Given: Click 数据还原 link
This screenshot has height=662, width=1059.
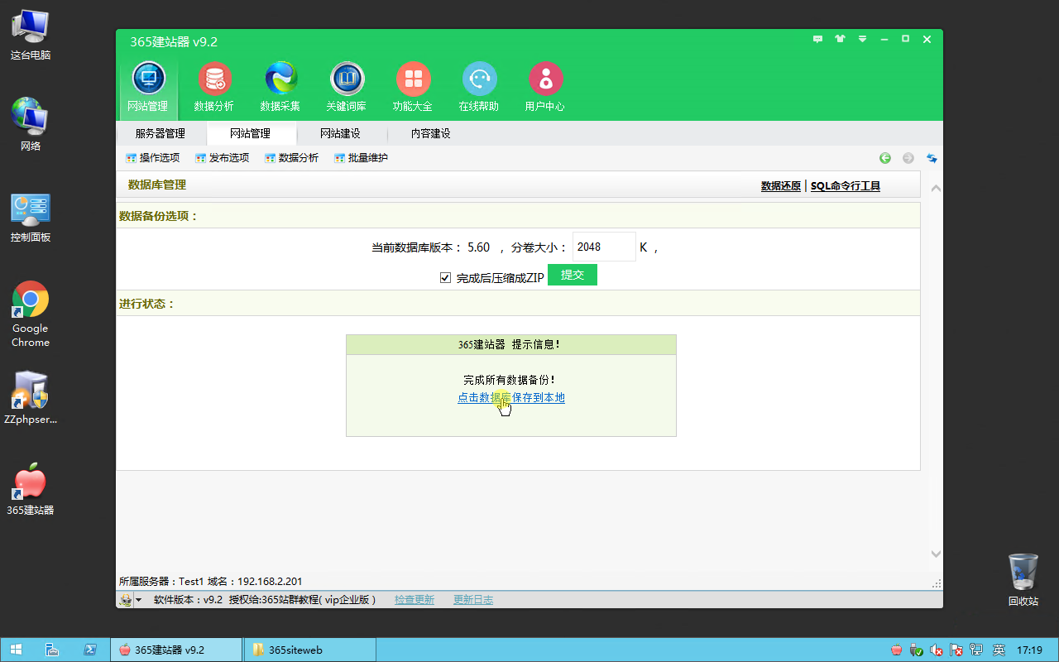Looking at the screenshot, I should [x=781, y=186].
